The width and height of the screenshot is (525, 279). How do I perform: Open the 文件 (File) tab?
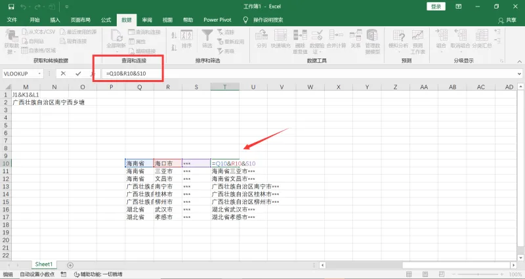(12, 20)
